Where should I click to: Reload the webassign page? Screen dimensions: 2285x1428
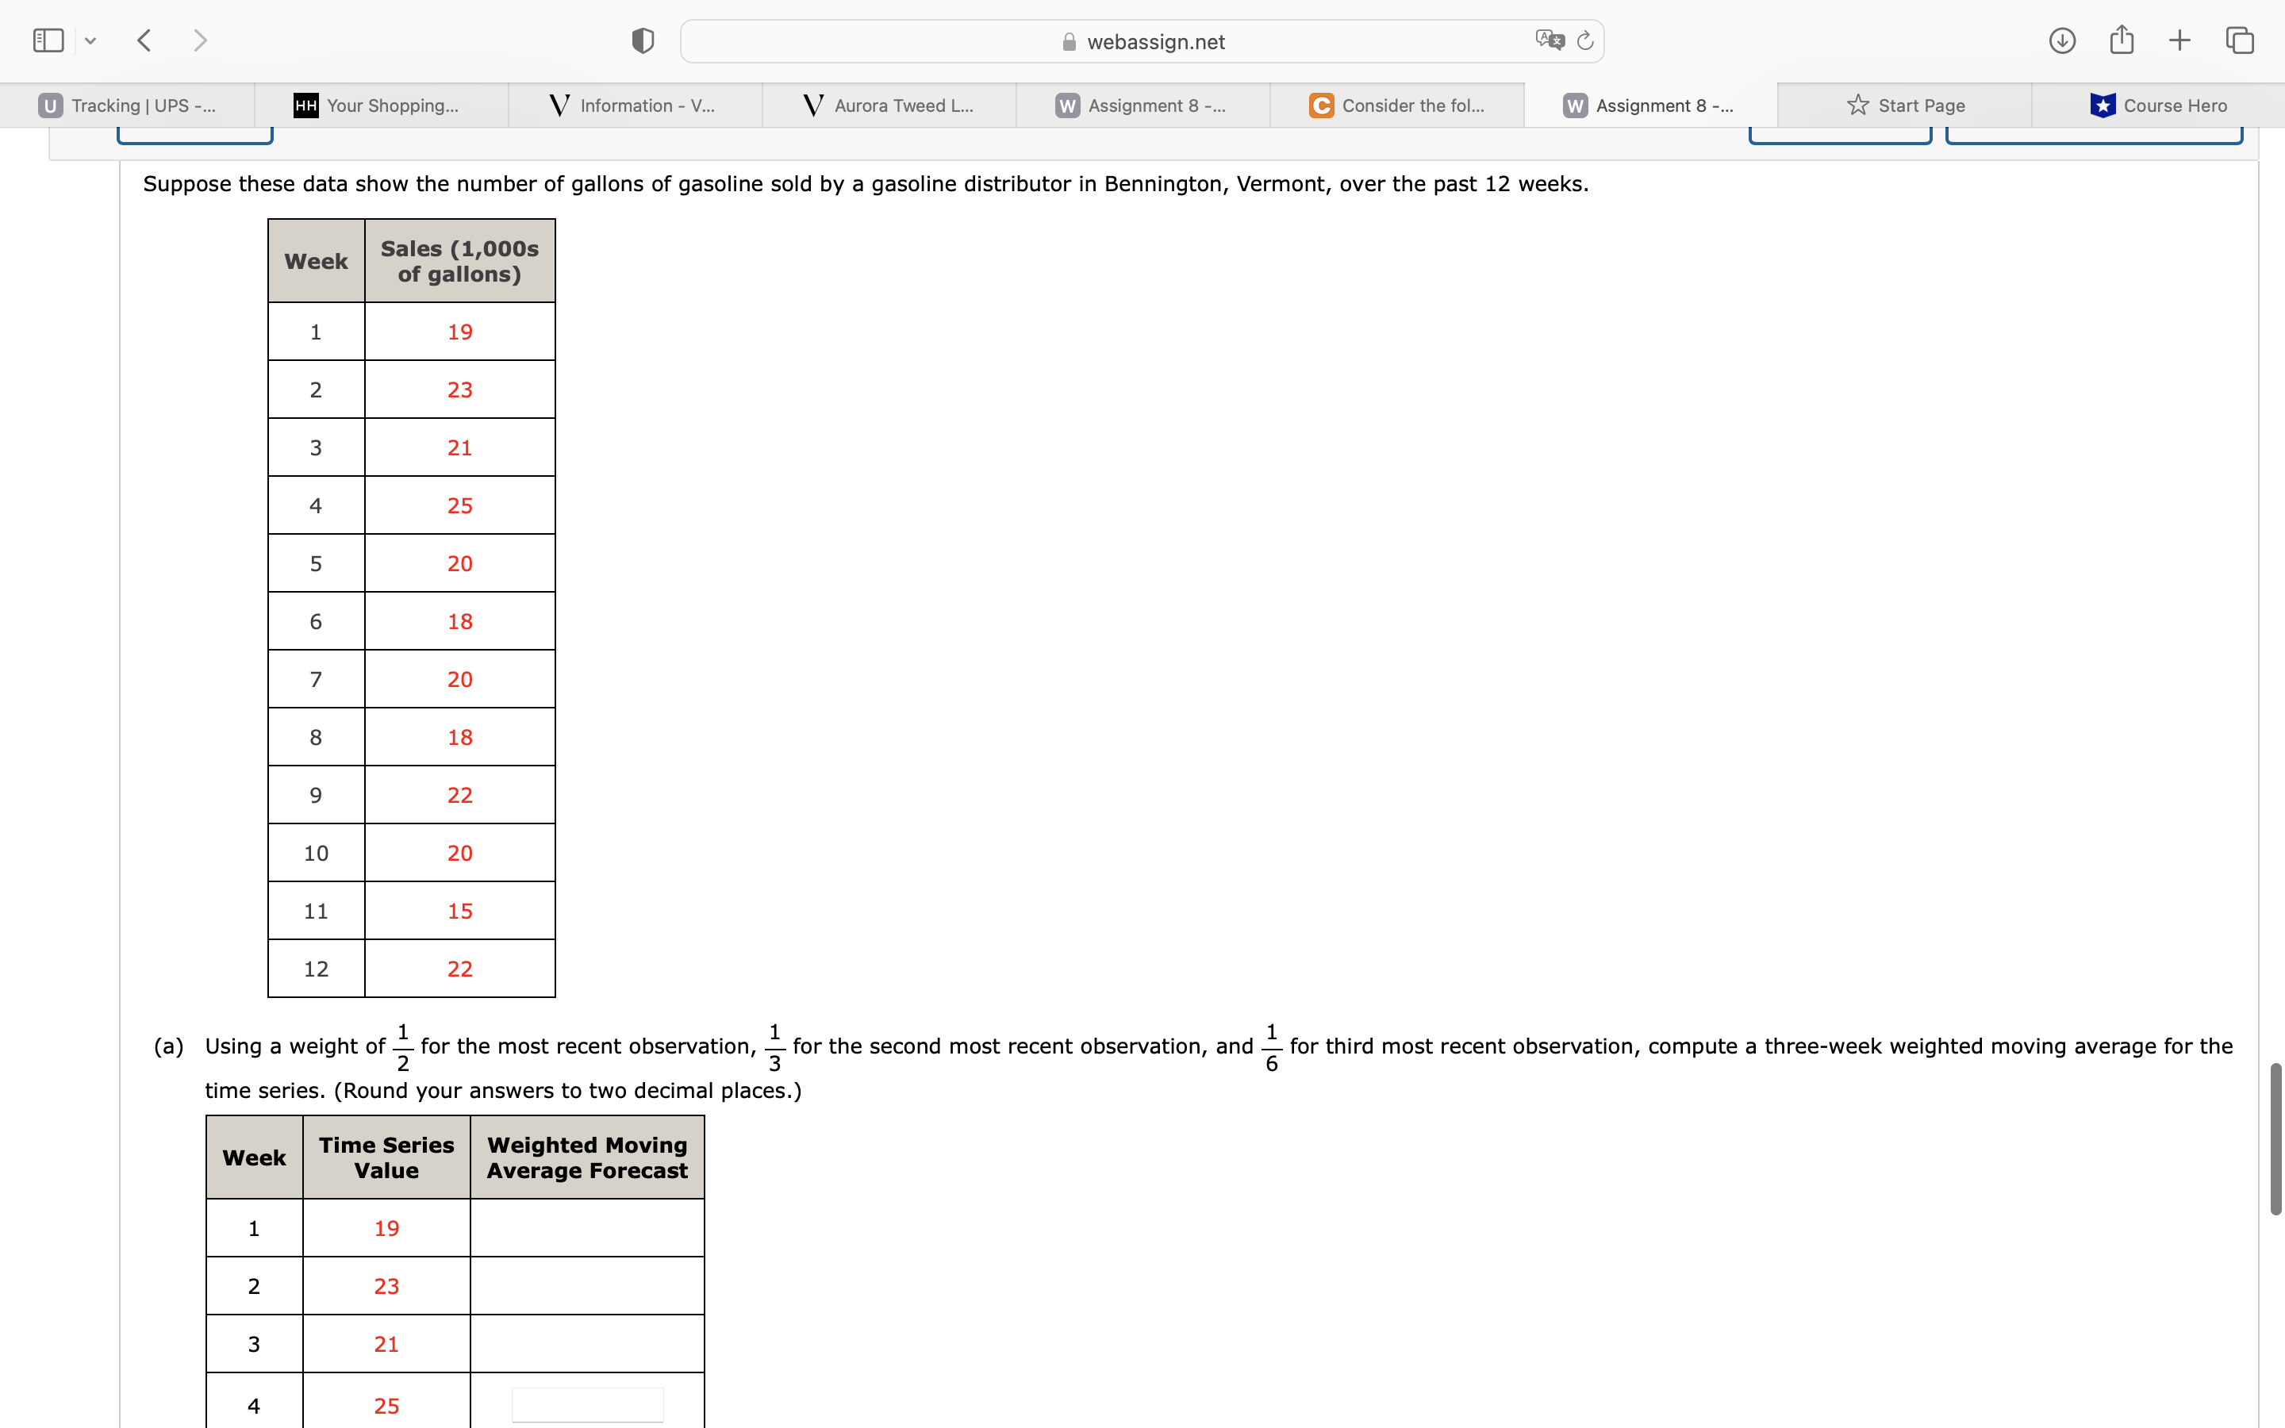[x=1585, y=40]
